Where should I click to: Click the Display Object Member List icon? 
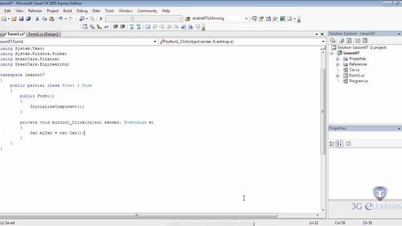(85, 27)
